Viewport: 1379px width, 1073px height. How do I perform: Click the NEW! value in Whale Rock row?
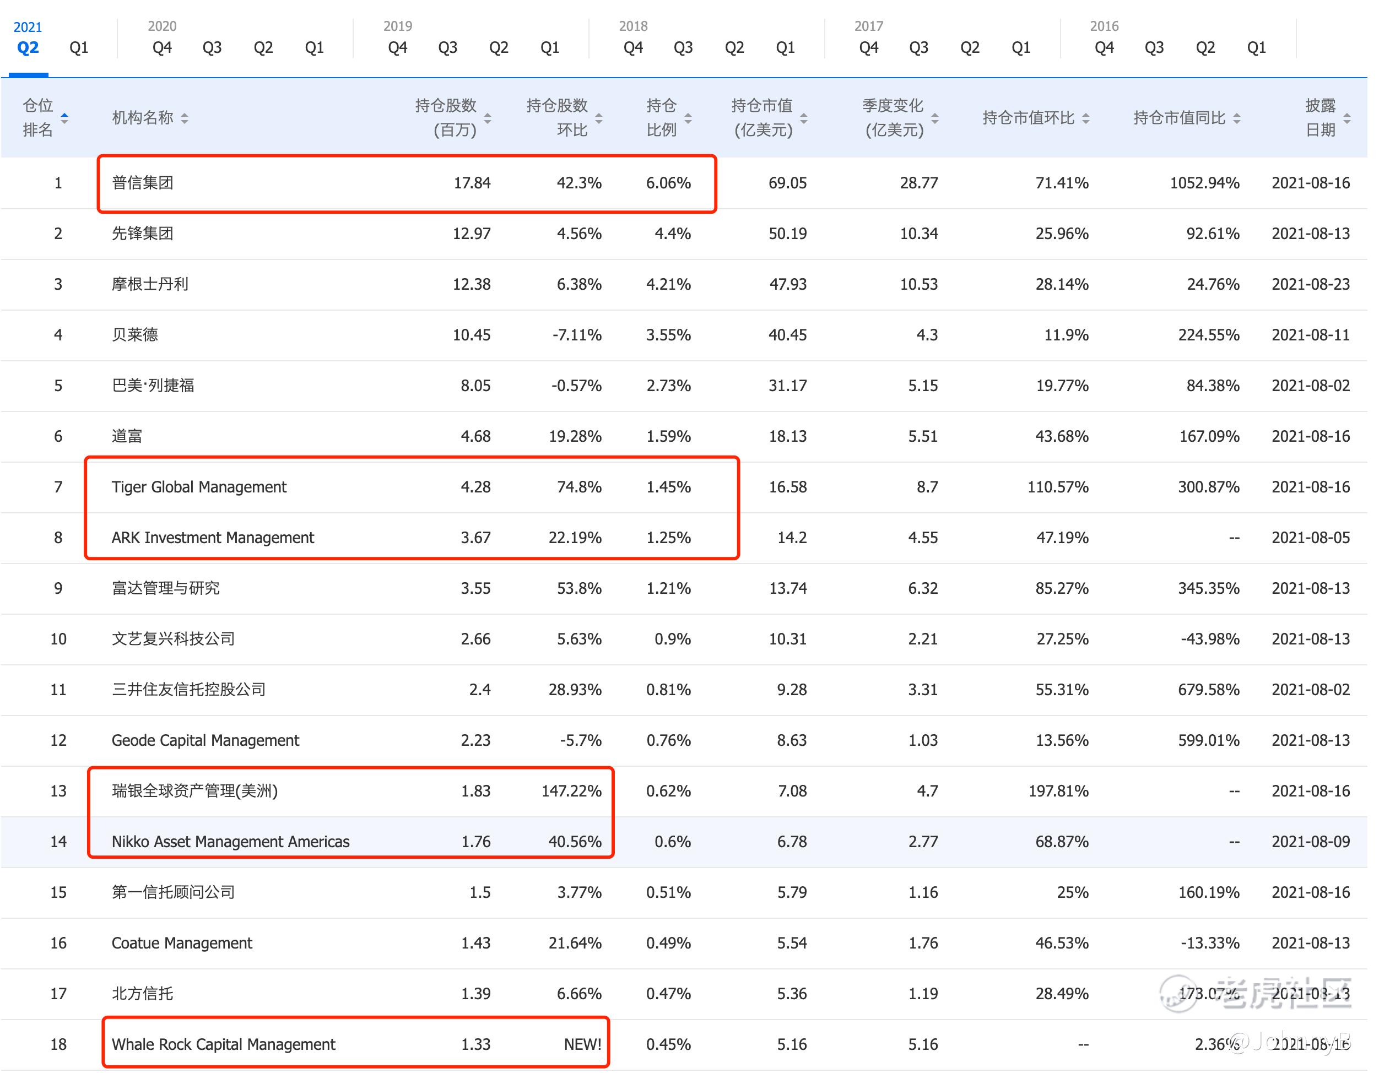[x=583, y=1044]
